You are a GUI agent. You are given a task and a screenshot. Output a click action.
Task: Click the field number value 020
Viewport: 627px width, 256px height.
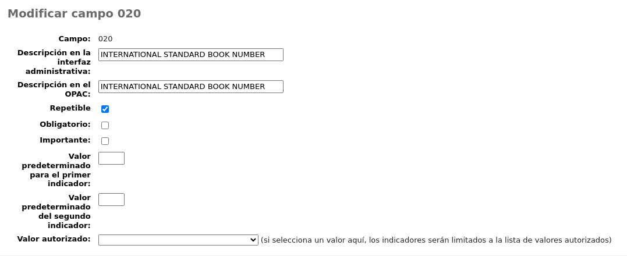pos(105,39)
